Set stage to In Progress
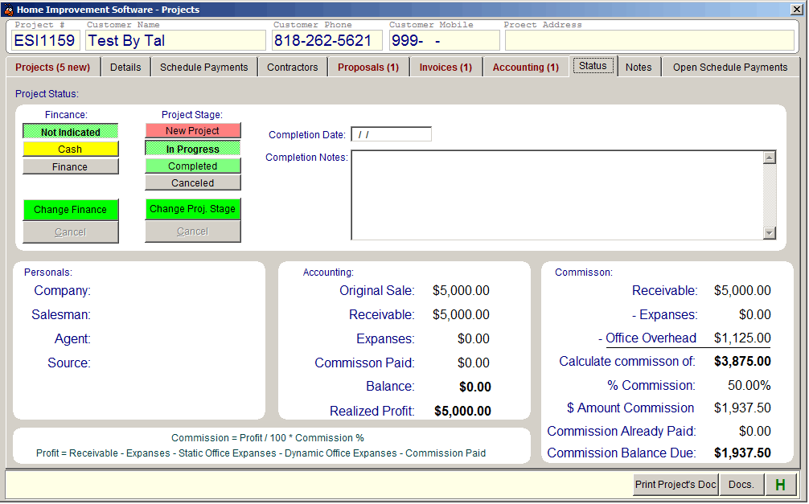Screen dimensions: 809x504 coord(193,149)
